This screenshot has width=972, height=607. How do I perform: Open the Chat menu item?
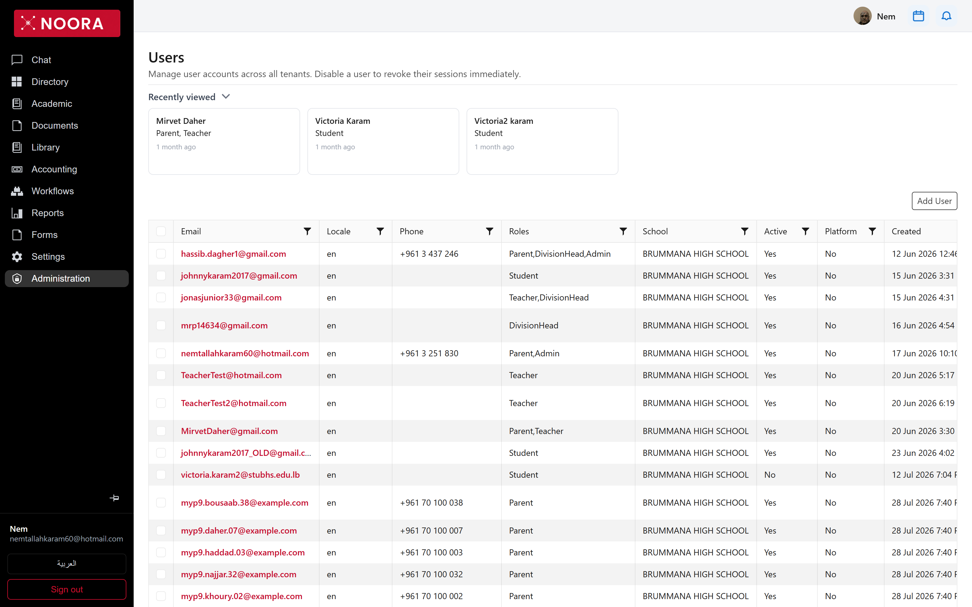click(x=67, y=60)
